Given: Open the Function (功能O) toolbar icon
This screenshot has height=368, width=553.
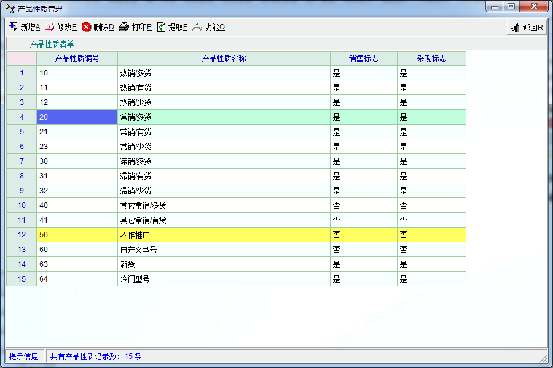Looking at the screenshot, I should point(197,27).
